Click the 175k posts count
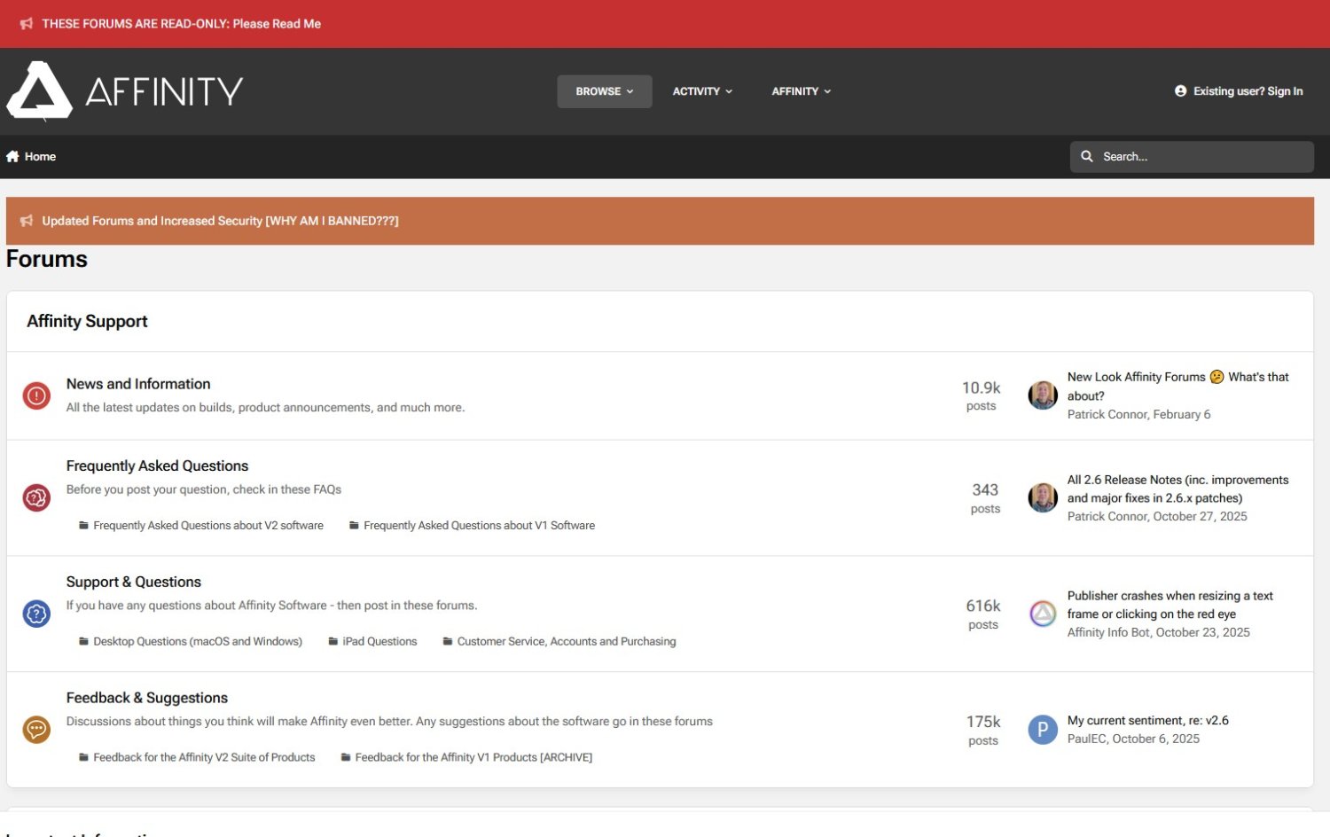Image resolution: width=1330 pixels, height=837 pixels. (982, 730)
